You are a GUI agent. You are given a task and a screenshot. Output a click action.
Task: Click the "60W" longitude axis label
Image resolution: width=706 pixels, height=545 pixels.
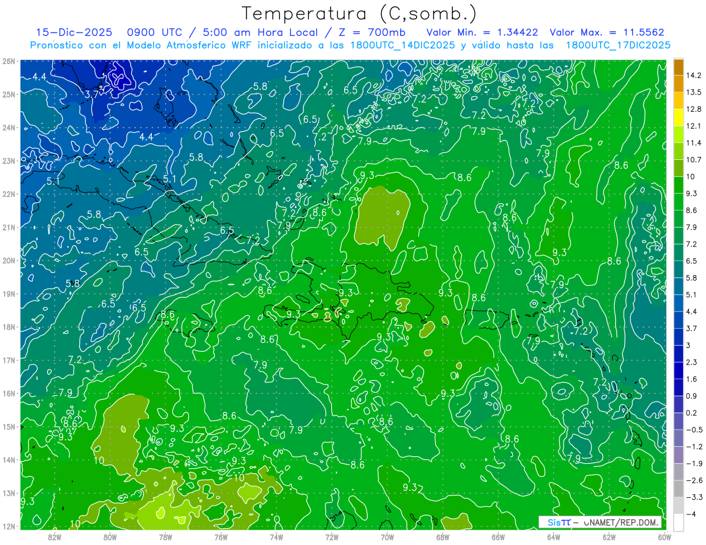click(x=664, y=537)
